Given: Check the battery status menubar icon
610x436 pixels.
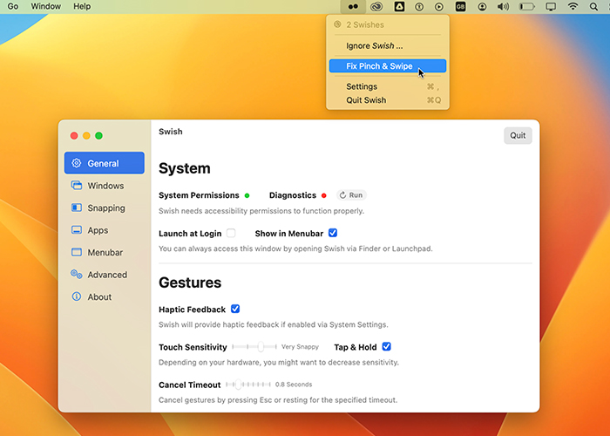Looking at the screenshot, I should coord(526,7).
